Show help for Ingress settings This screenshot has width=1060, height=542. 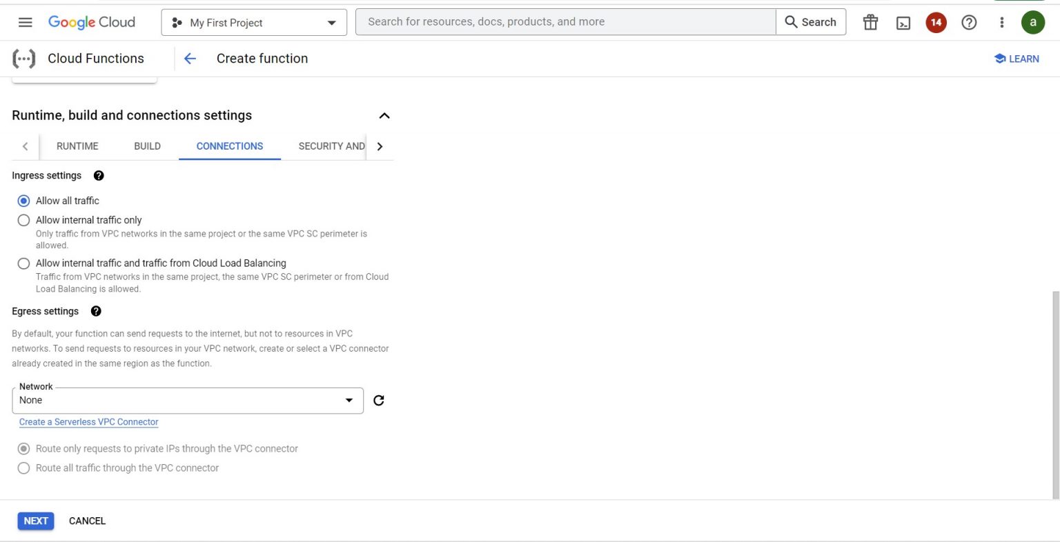(99, 175)
